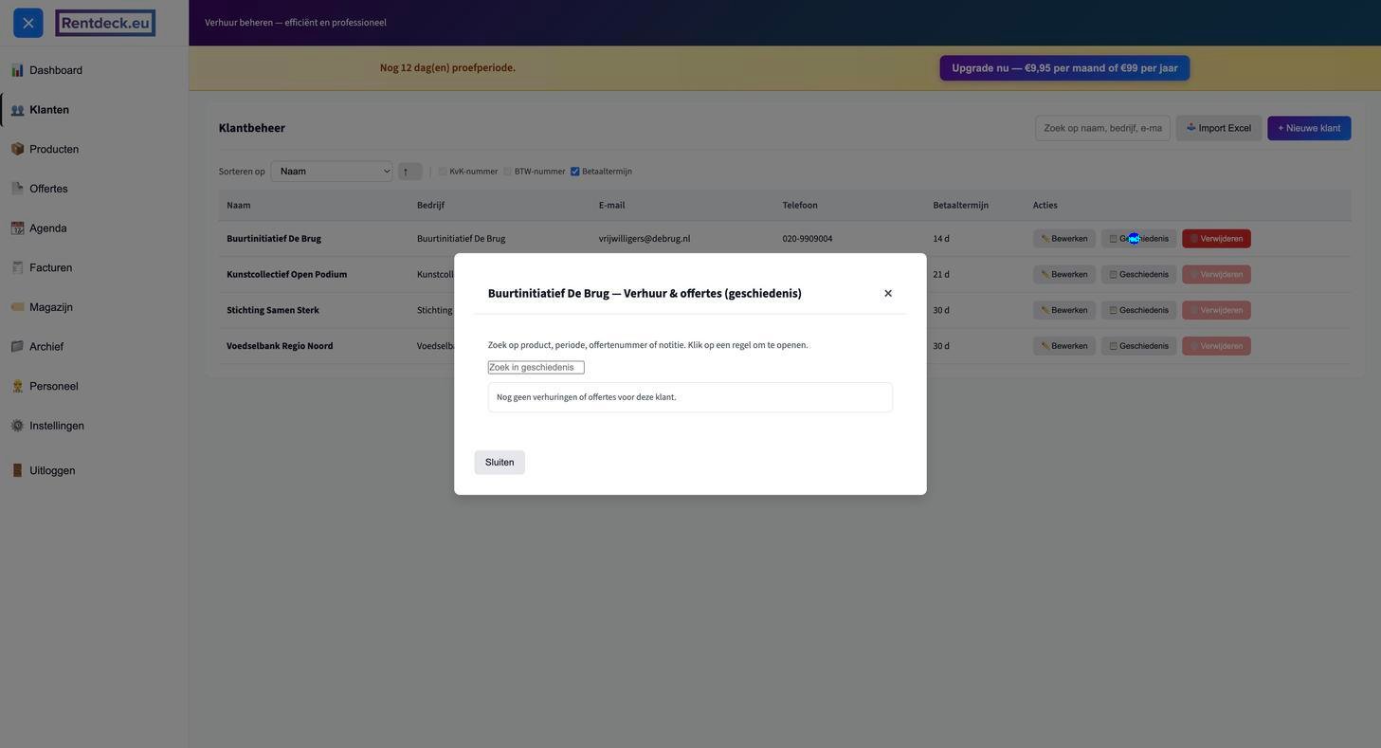Enable the KvK-nummer column checkbox

tap(443, 172)
